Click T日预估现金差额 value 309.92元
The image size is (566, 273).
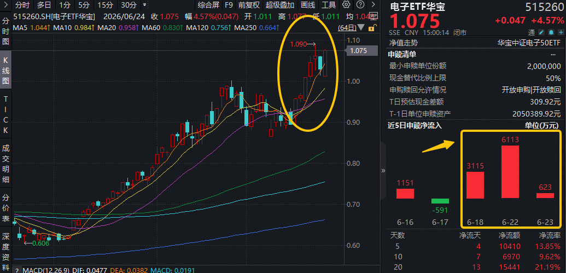pos(545,102)
